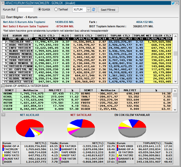Click the window pin icon in title bar

pos(3,3)
